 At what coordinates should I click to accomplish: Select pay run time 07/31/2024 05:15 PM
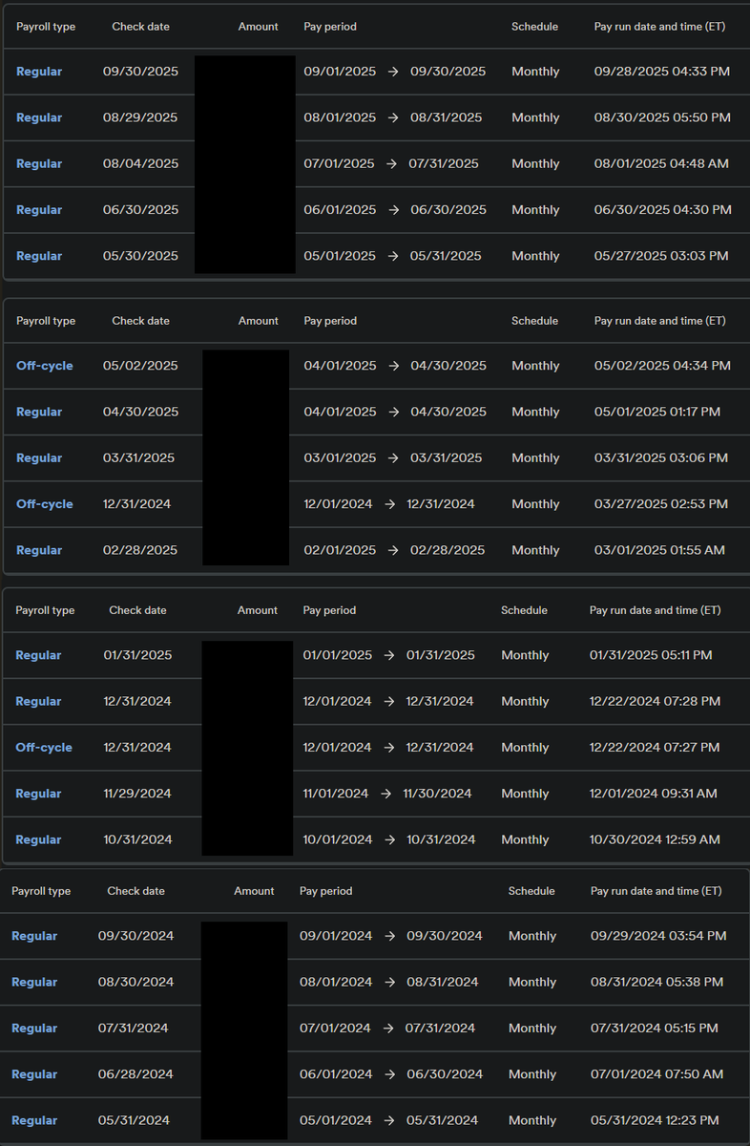point(655,1028)
